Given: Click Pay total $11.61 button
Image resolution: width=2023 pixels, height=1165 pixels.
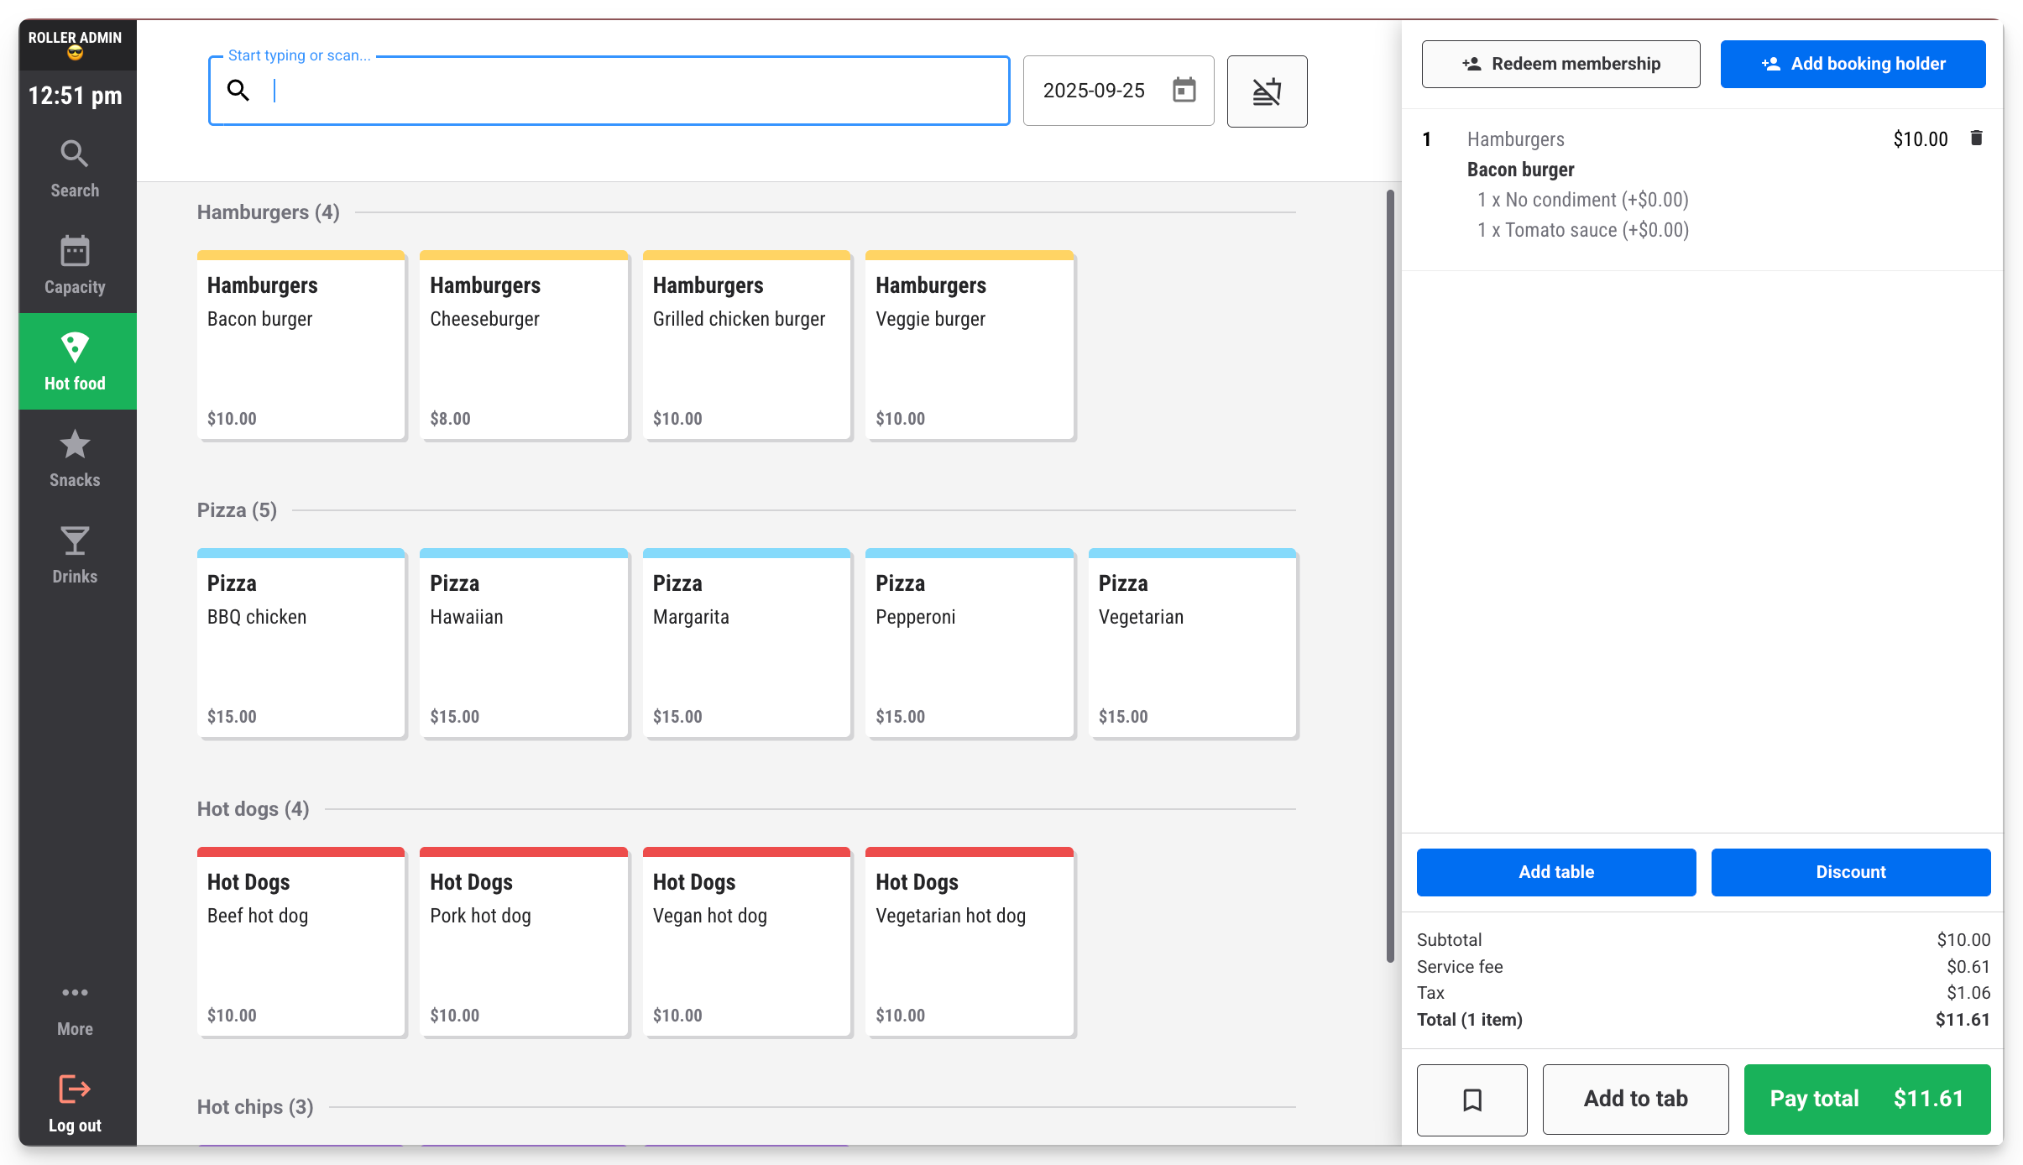Looking at the screenshot, I should click(x=1867, y=1100).
